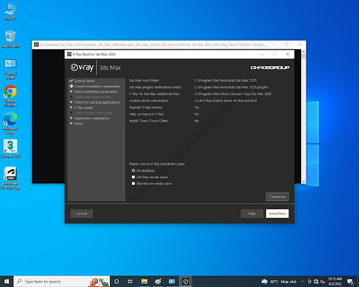359x287 pixels.
Task: Switch to the V-Ray installer taskbar icon
Action: [186, 281]
